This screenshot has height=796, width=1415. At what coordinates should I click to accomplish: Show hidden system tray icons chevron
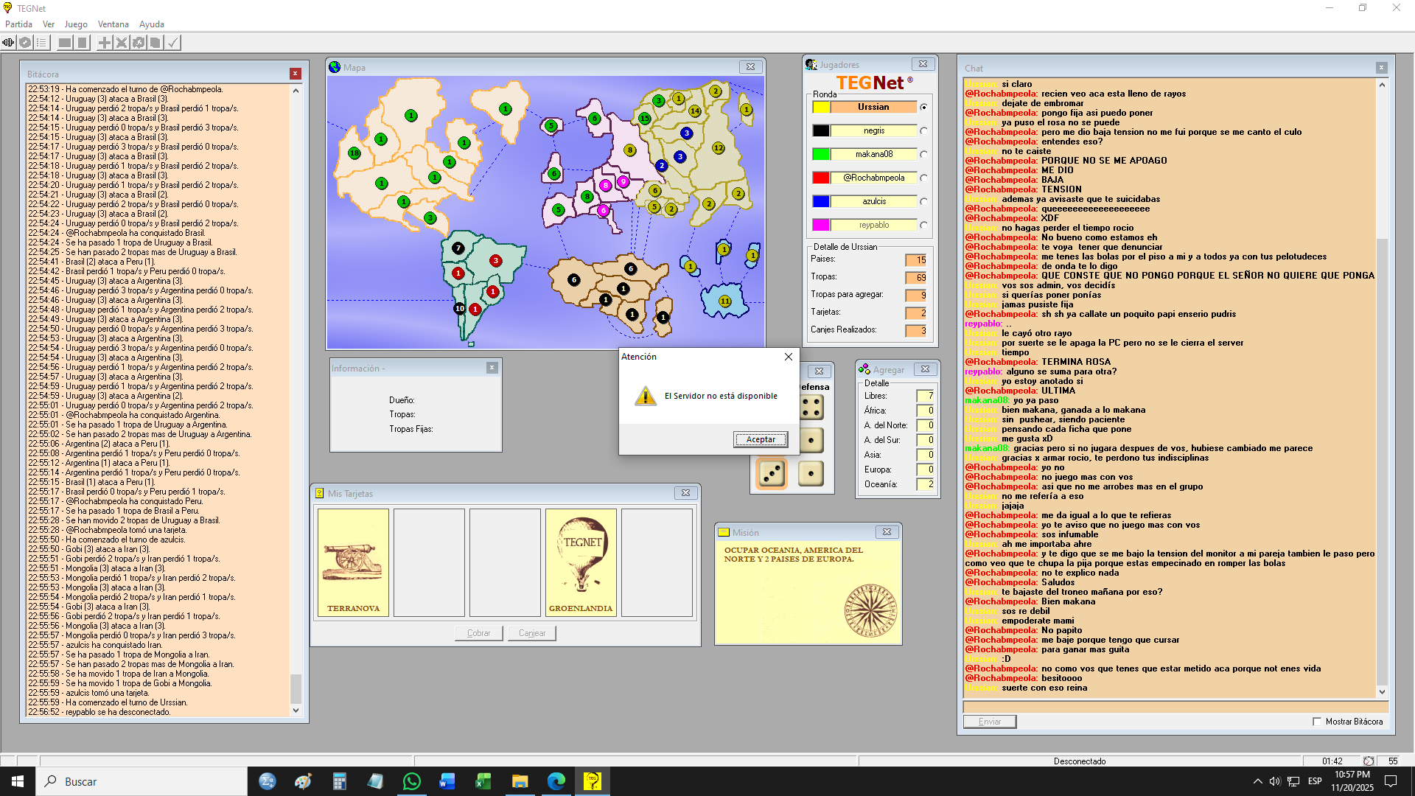pyautogui.click(x=1257, y=781)
